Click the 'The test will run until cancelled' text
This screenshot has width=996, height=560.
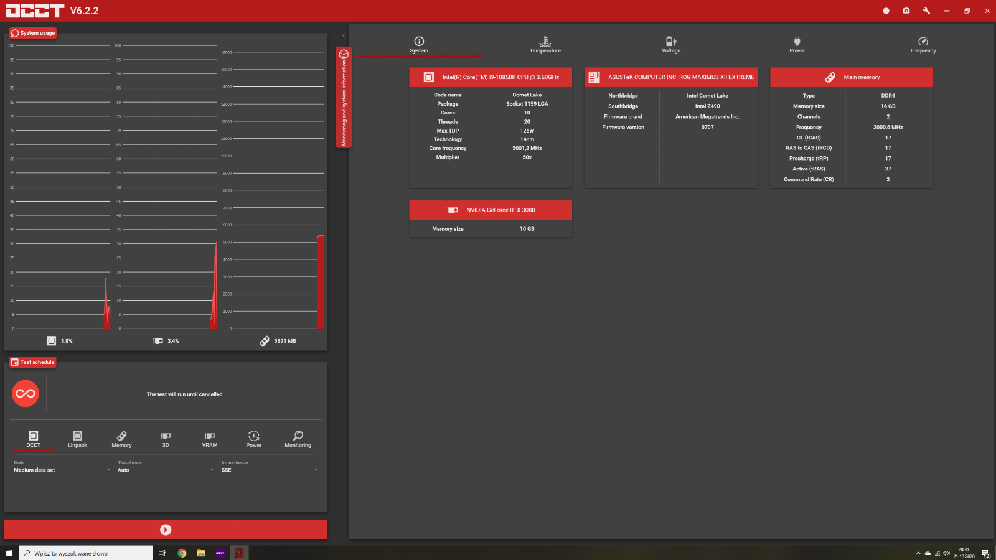pos(184,394)
